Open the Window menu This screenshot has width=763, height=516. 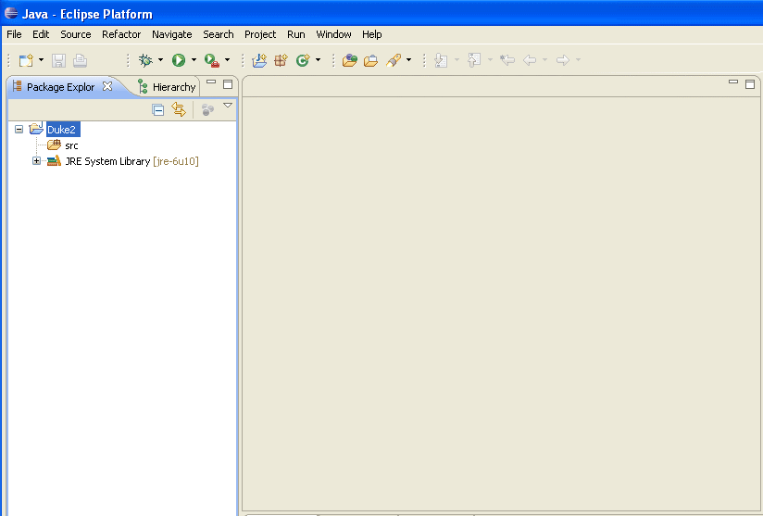click(333, 34)
